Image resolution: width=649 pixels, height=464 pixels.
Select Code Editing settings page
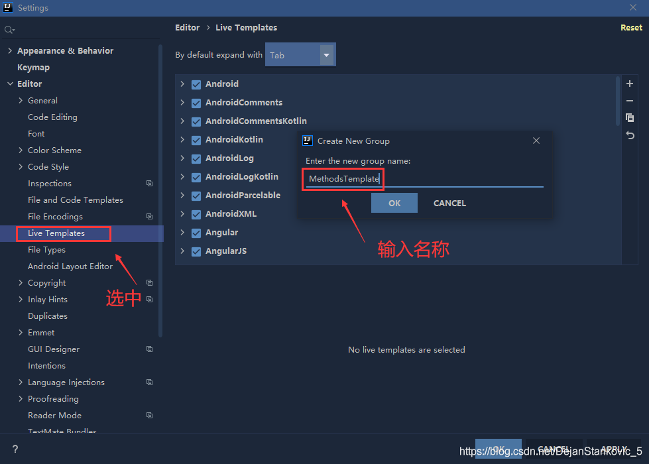[x=52, y=117]
